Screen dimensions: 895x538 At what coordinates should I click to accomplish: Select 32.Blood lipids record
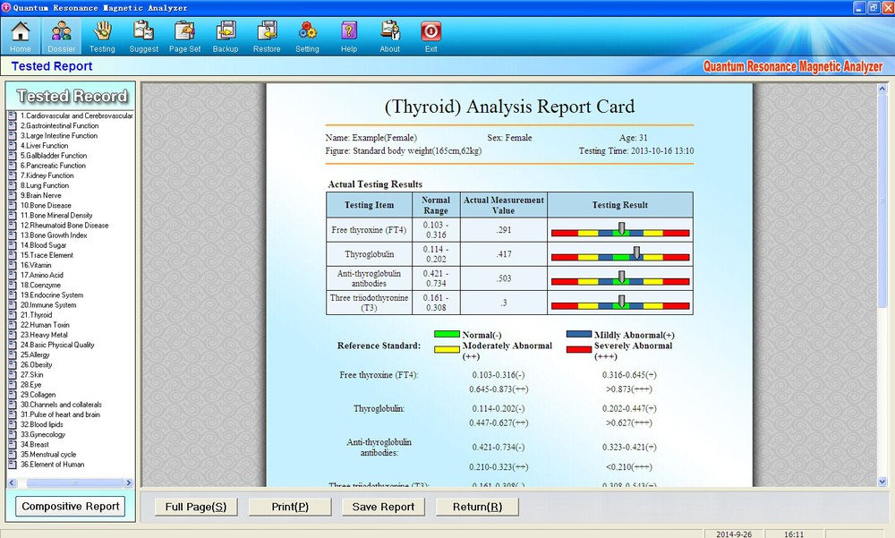tap(42, 424)
